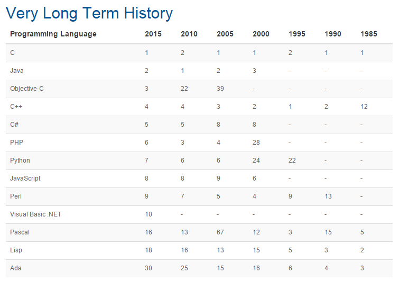The image size is (399, 283).
Task: Click the 2005 column header
Action: click(x=225, y=34)
